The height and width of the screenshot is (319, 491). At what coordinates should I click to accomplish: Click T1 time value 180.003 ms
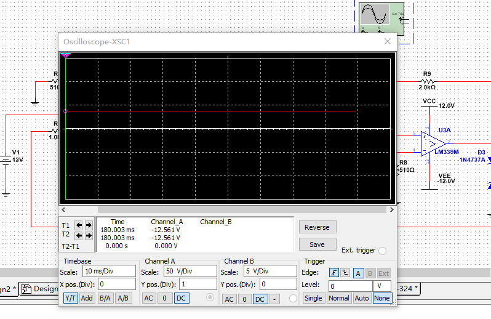click(118, 230)
